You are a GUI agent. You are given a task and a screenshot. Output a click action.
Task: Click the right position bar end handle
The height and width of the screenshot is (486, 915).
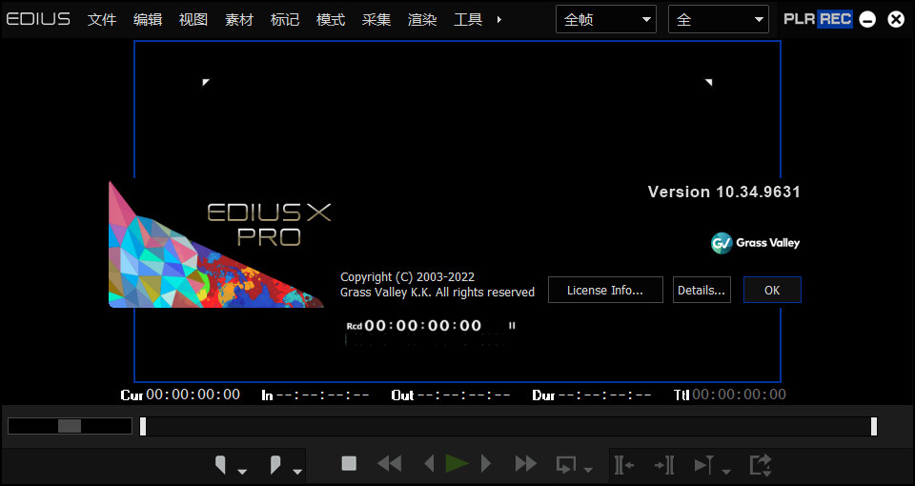pos(874,427)
